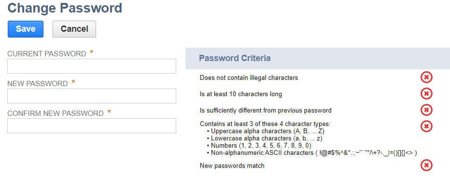Screen dimensions: 450x189
Task: Click the 'New passwords match' criterion text
Action: [x=232, y=165]
